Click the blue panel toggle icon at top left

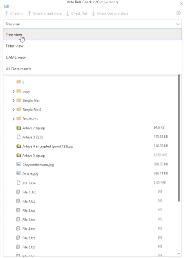click(6, 6)
